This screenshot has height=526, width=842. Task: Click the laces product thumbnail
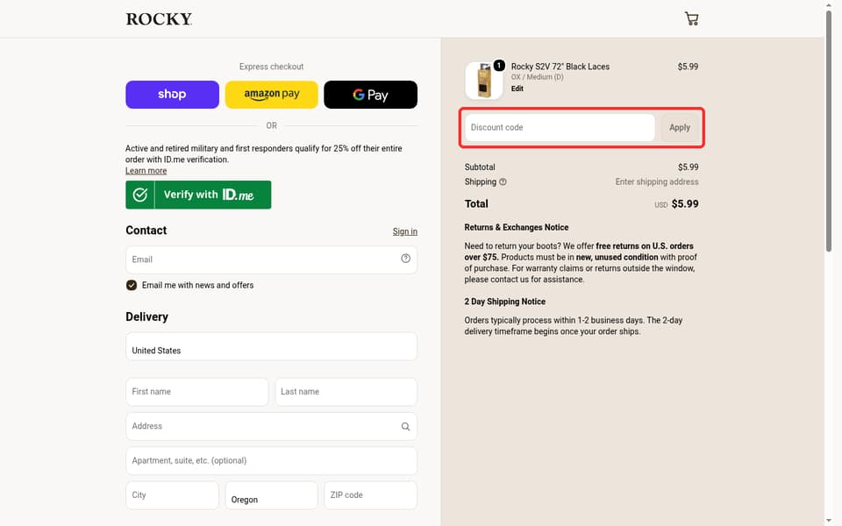coord(484,81)
